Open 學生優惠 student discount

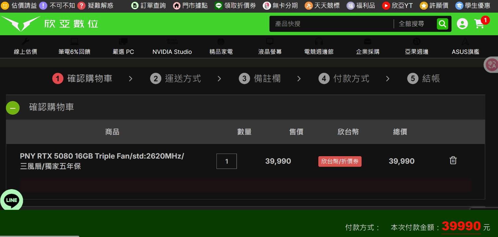(473, 5)
